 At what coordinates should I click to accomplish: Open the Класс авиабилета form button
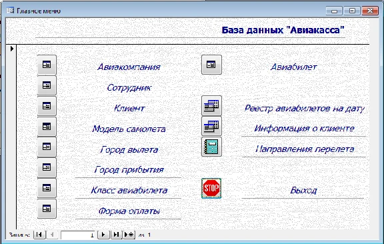click(x=47, y=188)
